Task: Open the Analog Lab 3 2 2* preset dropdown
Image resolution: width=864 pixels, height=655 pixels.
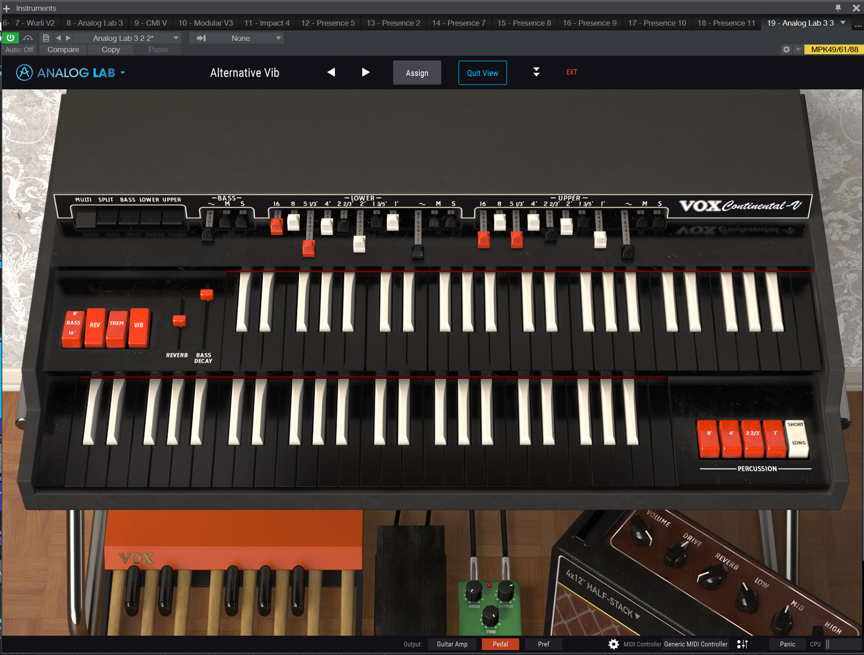Action: point(128,38)
